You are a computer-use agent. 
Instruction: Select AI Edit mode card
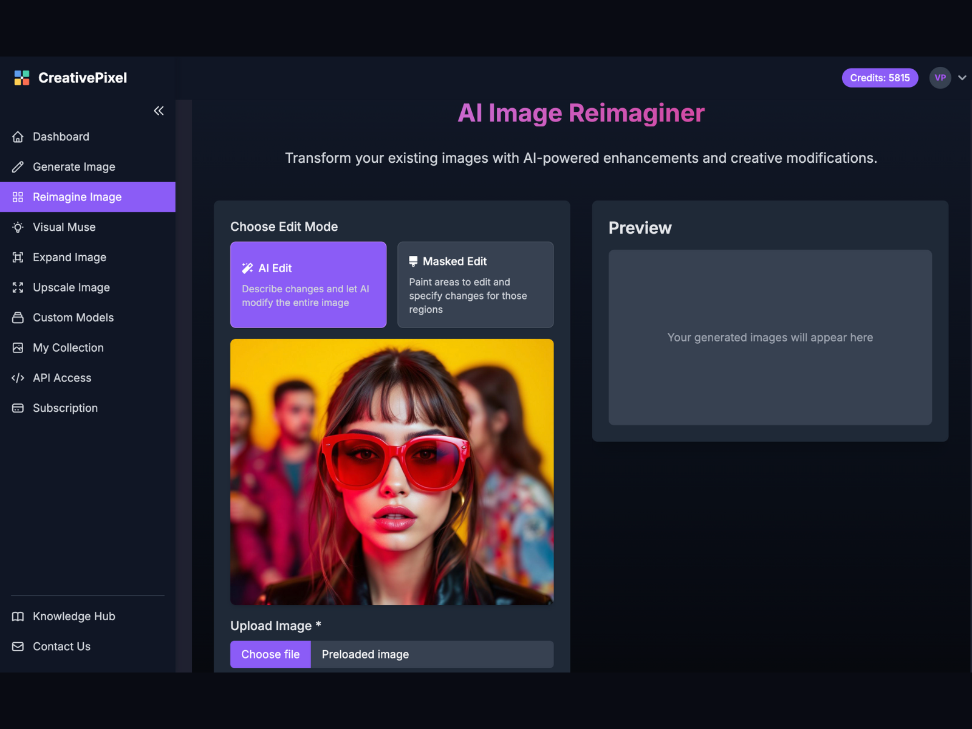coord(308,285)
